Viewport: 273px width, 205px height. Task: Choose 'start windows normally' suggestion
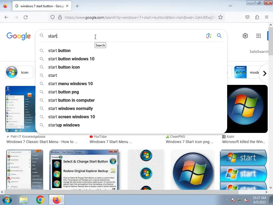pos(131,108)
